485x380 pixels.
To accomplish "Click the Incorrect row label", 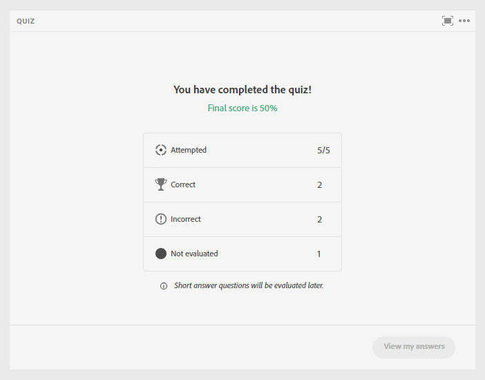I will click(186, 219).
